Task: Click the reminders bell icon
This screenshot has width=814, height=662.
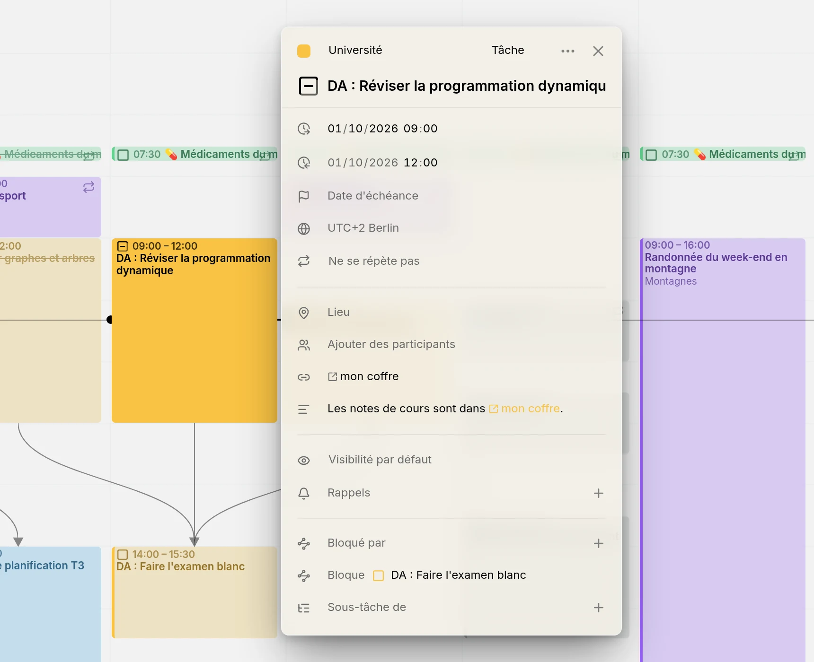Action: [304, 493]
